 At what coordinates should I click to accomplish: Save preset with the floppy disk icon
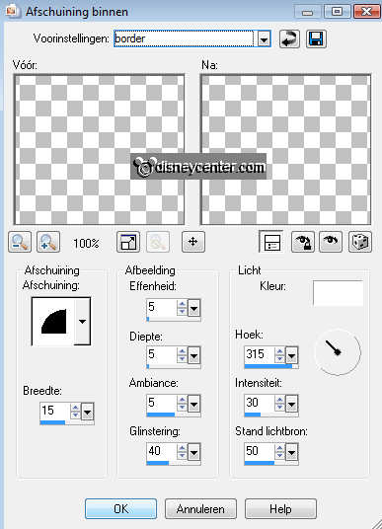tap(316, 38)
